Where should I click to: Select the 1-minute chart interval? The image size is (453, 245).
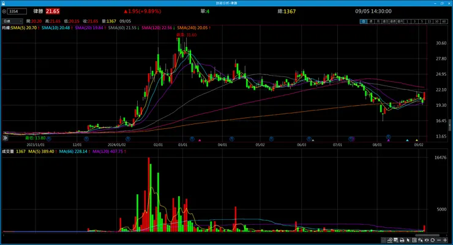tap(407, 21)
